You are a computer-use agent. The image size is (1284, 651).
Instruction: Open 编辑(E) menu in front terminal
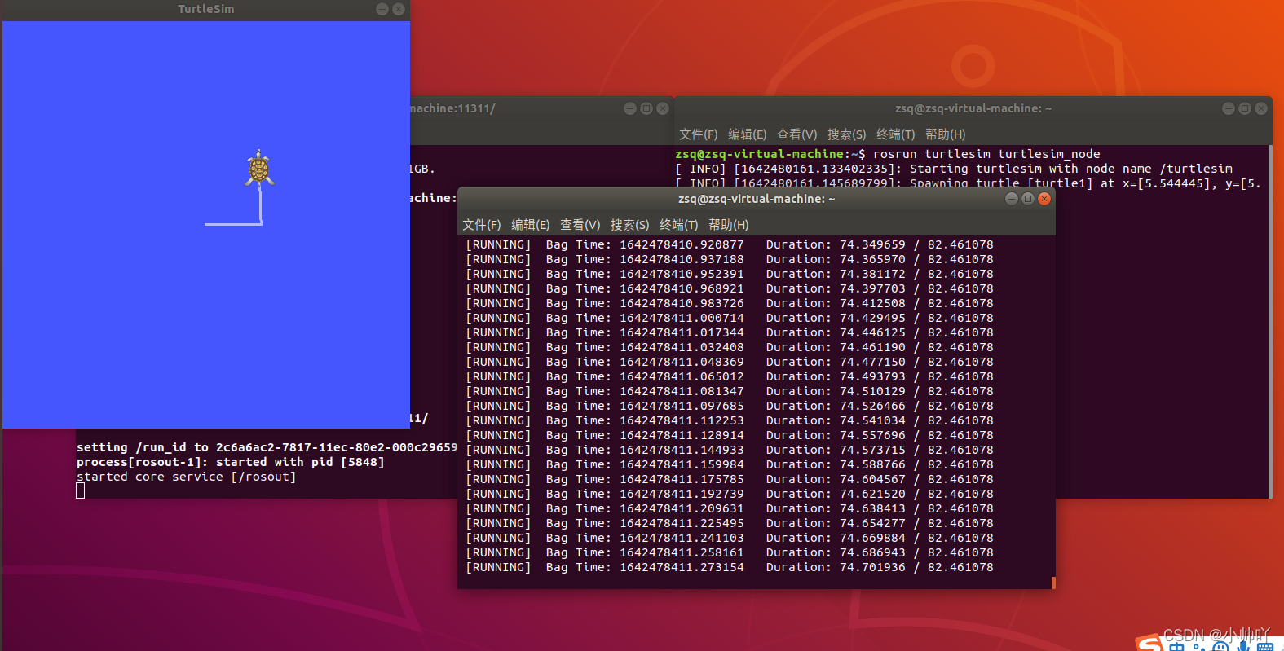pos(530,225)
